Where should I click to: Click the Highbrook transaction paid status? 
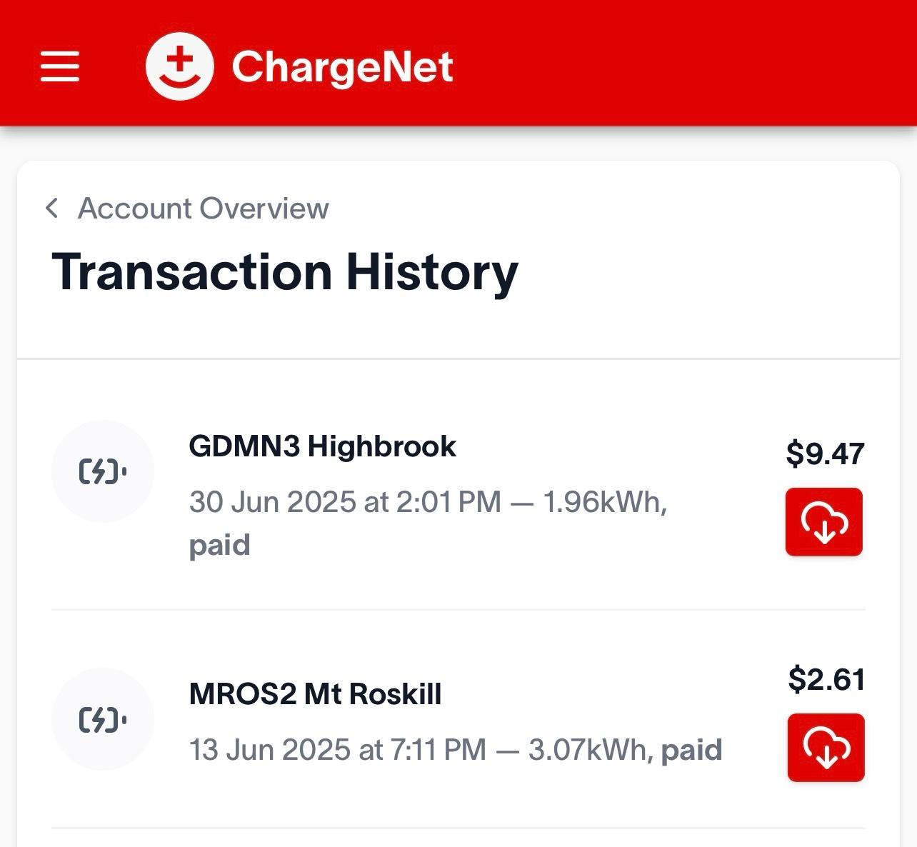coord(219,545)
